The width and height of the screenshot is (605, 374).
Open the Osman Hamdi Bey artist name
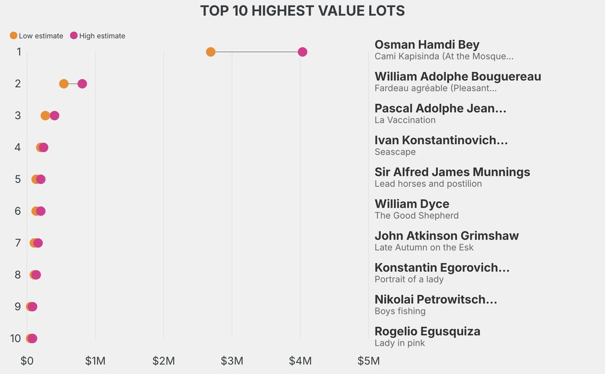point(427,45)
